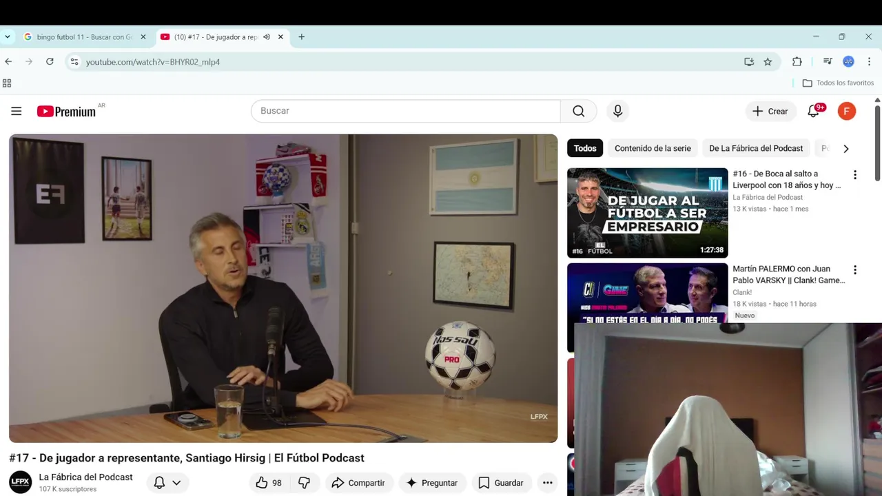Select the De La Fábrica del Podcast chip
The image size is (882, 496).
pyautogui.click(x=756, y=148)
